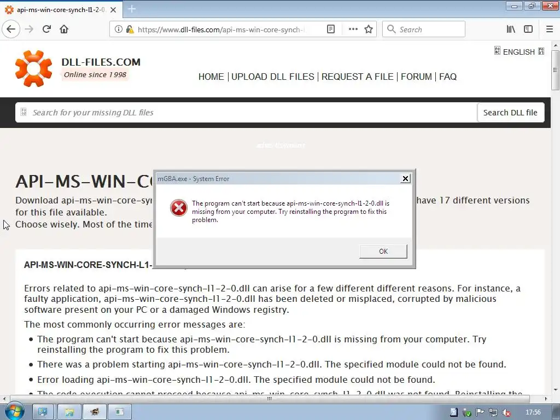Click 'Online since 1998' tagline text
Viewport: 560px width, 420px height.
pyautogui.click(x=95, y=74)
